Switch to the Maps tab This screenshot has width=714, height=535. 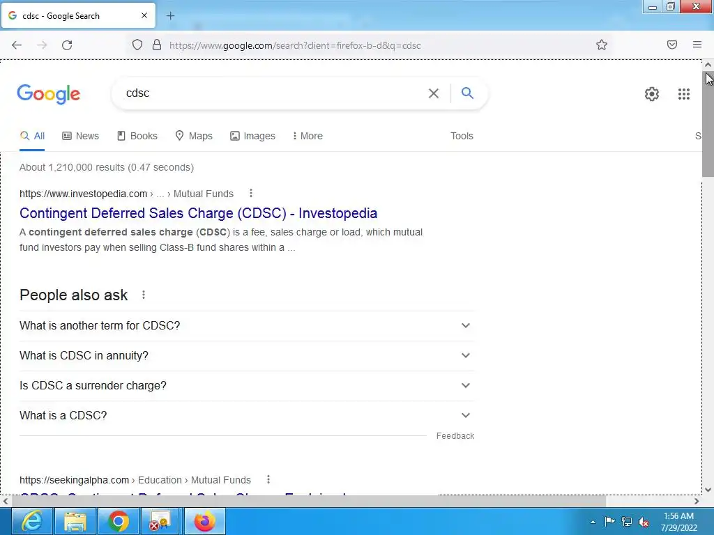pyautogui.click(x=194, y=136)
